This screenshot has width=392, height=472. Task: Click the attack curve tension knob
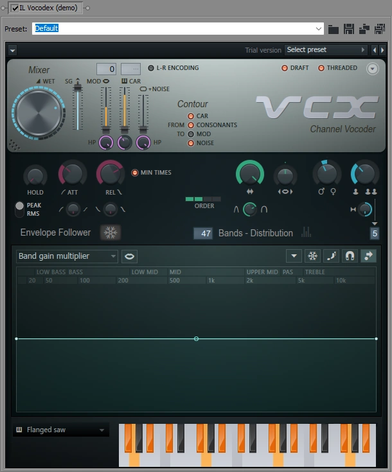[x=73, y=209]
